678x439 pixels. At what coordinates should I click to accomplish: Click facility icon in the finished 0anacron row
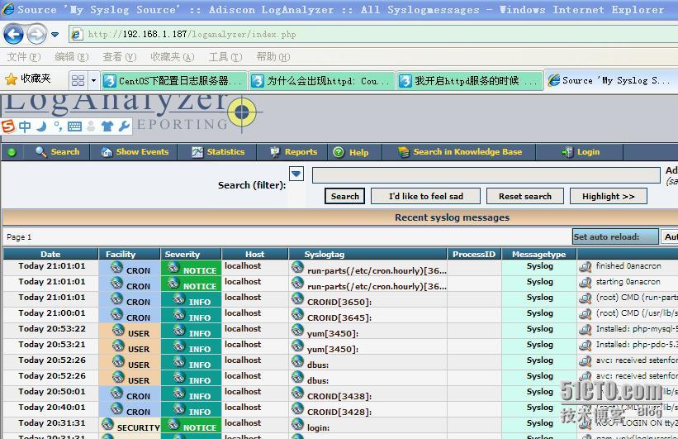click(x=116, y=267)
